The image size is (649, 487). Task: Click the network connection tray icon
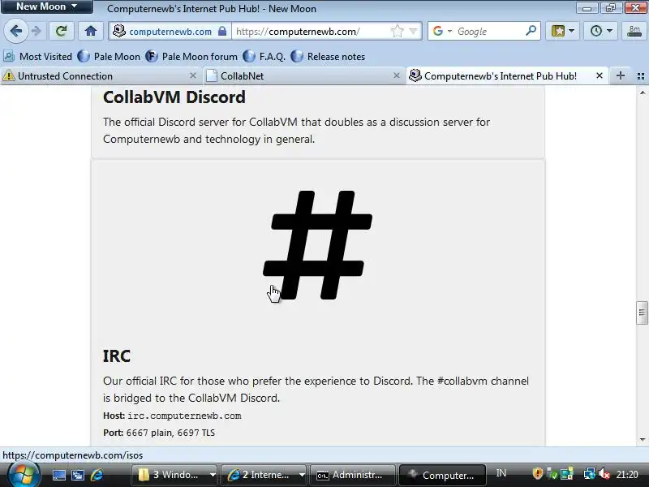click(589, 474)
